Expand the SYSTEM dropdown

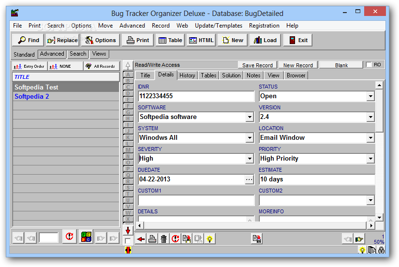[x=250, y=138]
